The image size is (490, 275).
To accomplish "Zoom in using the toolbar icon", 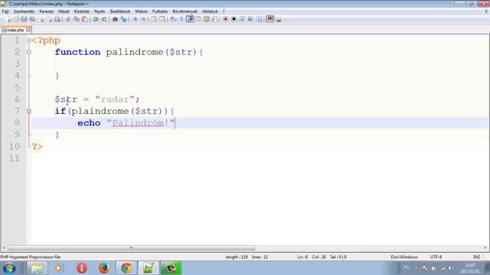I will 136,19.
